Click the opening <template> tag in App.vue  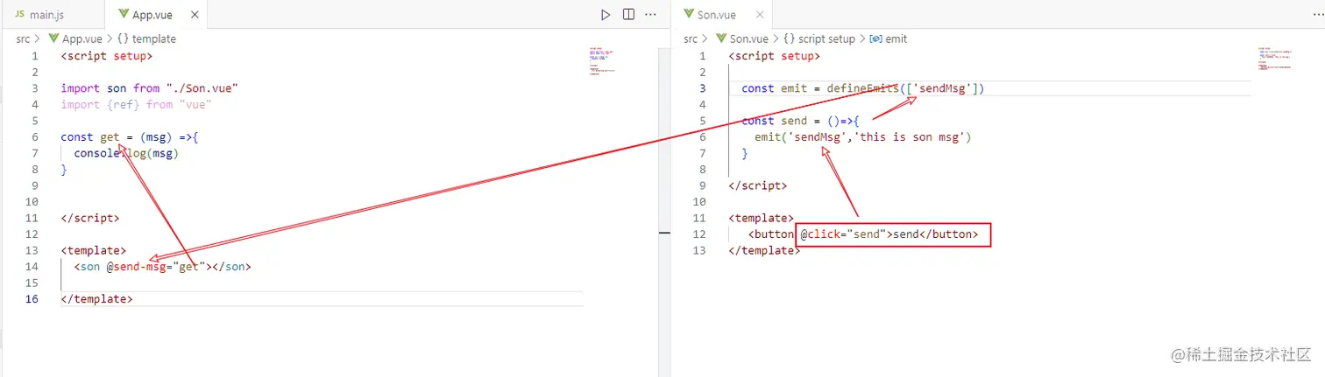94,250
